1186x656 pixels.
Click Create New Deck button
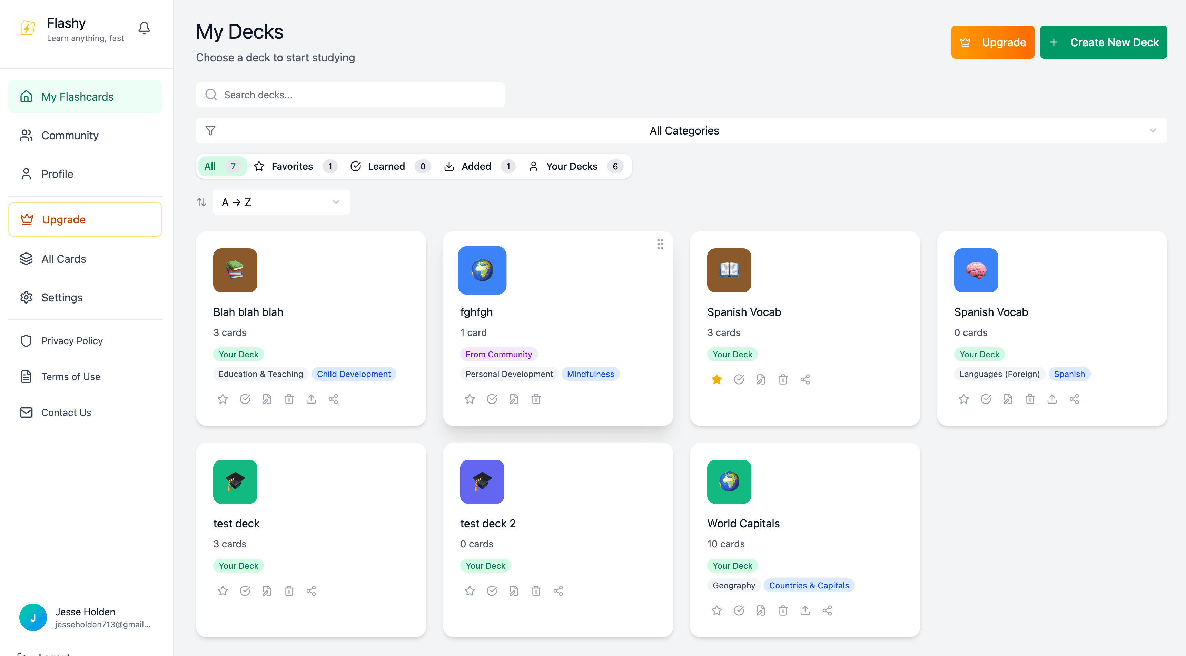coord(1103,42)
